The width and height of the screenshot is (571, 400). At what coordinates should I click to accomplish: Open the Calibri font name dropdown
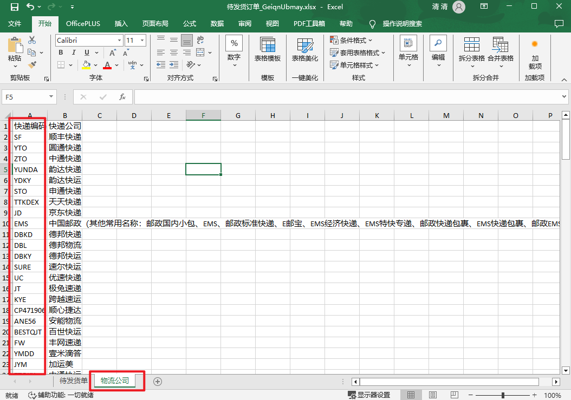pyautogui.click(x=119, y=41)
